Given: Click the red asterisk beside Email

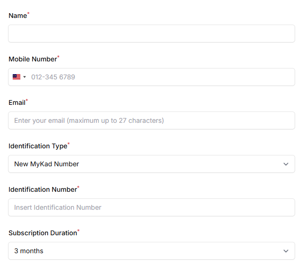Looking at the screenshot, I should tap(27, 101).
